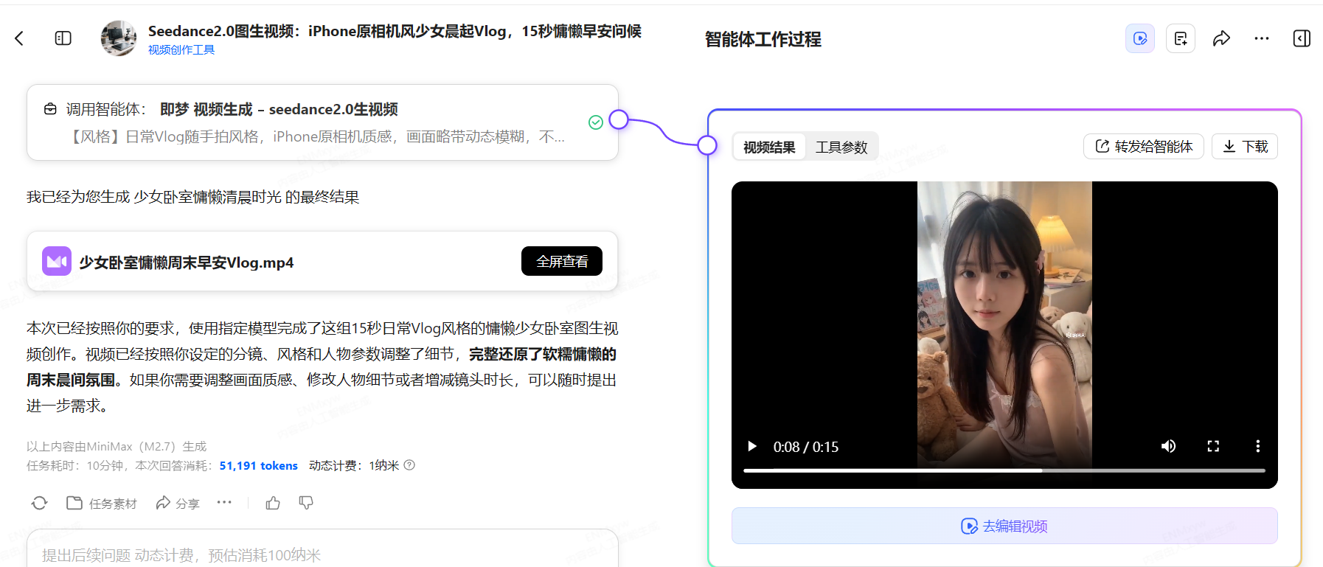Click the regenerate response icon
1323x567 pixels.
pos(40,503)
